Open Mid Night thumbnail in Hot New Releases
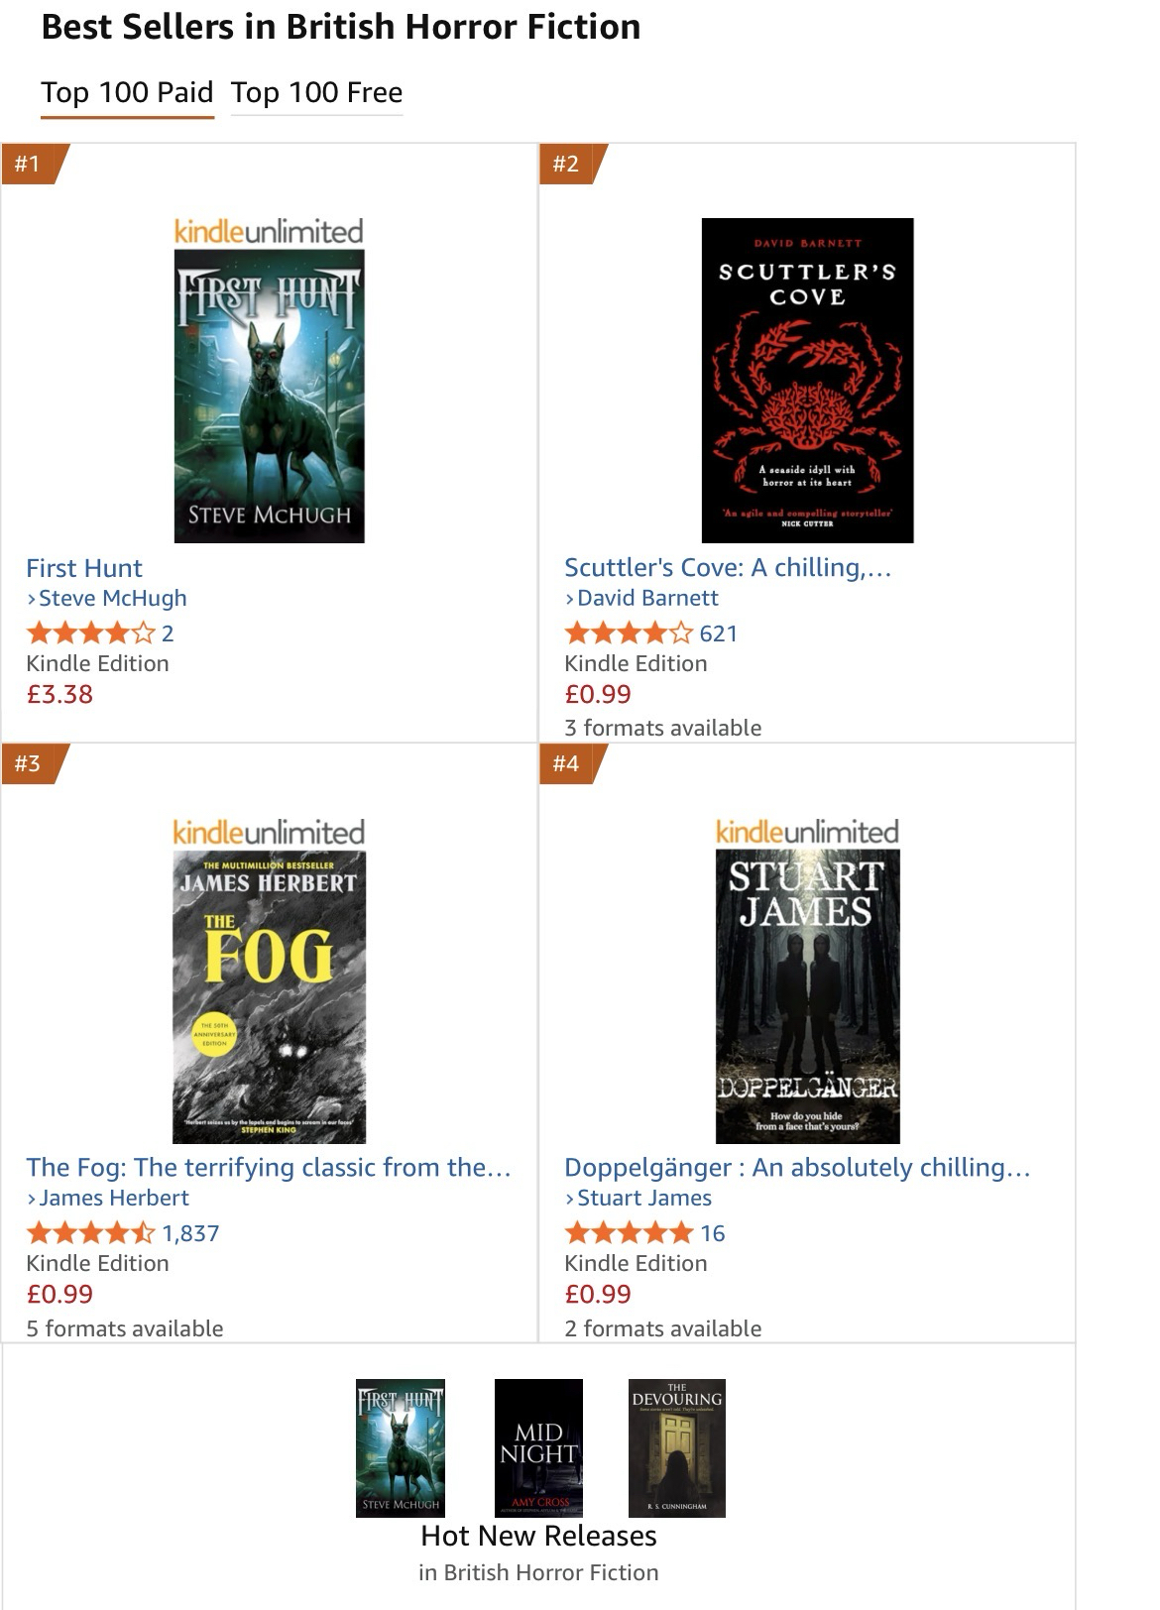The height and width of the screenshot is (1610, 1160). 538,1447
